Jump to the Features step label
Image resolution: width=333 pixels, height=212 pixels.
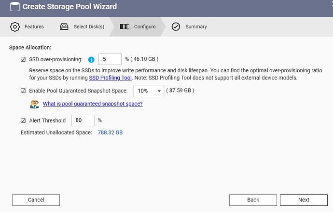click(34, 26)
